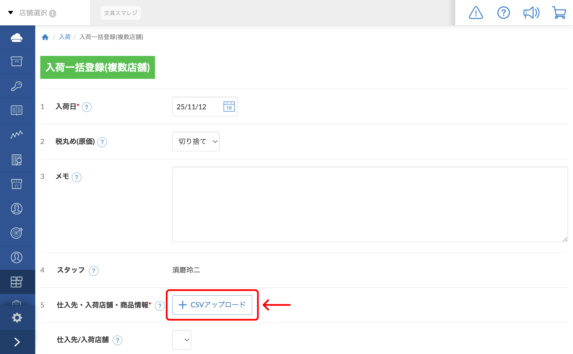Open the 切り捨て tax rounding dropdown

[196, 141]
